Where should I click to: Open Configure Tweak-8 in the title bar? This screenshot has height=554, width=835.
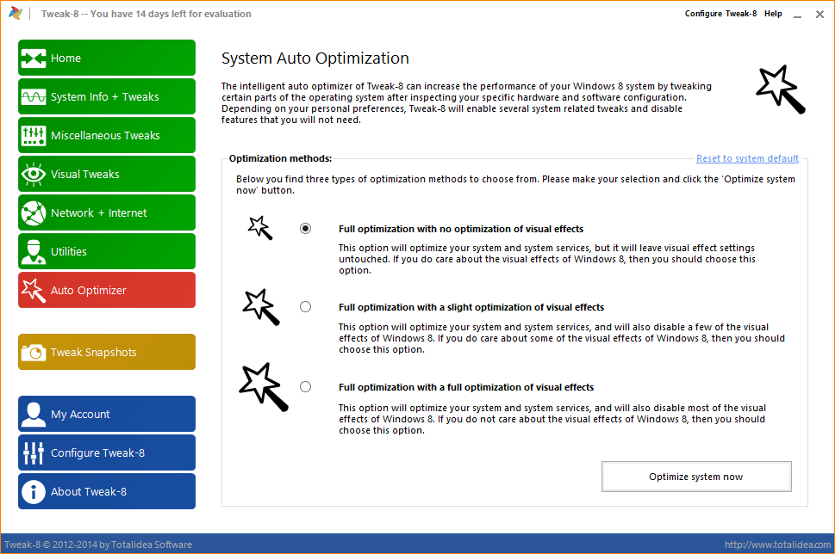point(720,14)
